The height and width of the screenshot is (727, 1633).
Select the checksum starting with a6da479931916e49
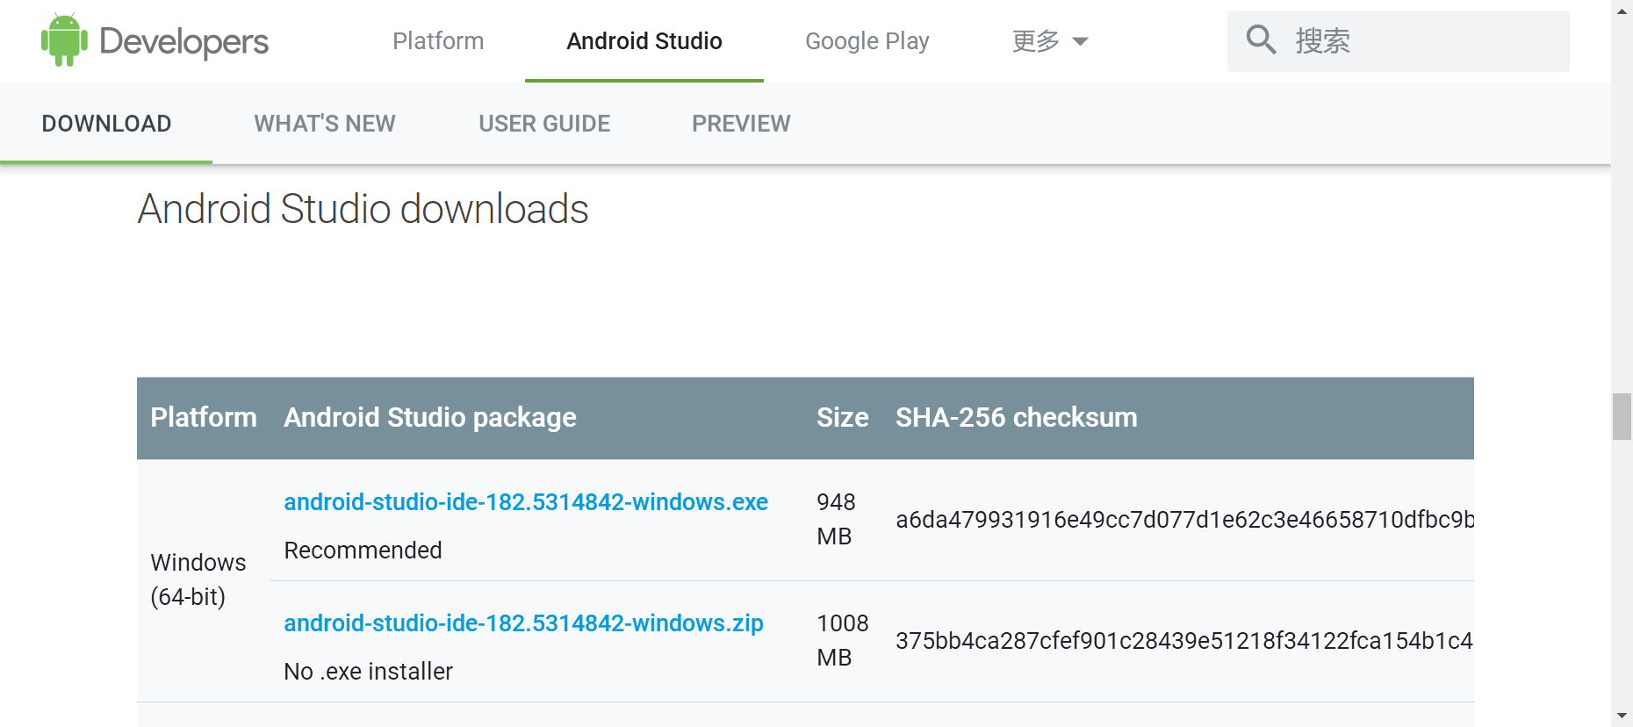[1184, 520]
